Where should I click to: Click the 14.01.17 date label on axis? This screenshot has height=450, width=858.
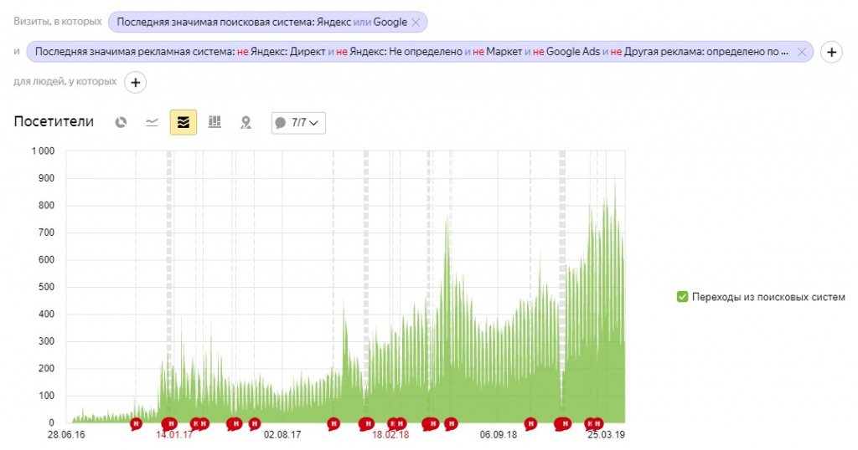point(174,435)
